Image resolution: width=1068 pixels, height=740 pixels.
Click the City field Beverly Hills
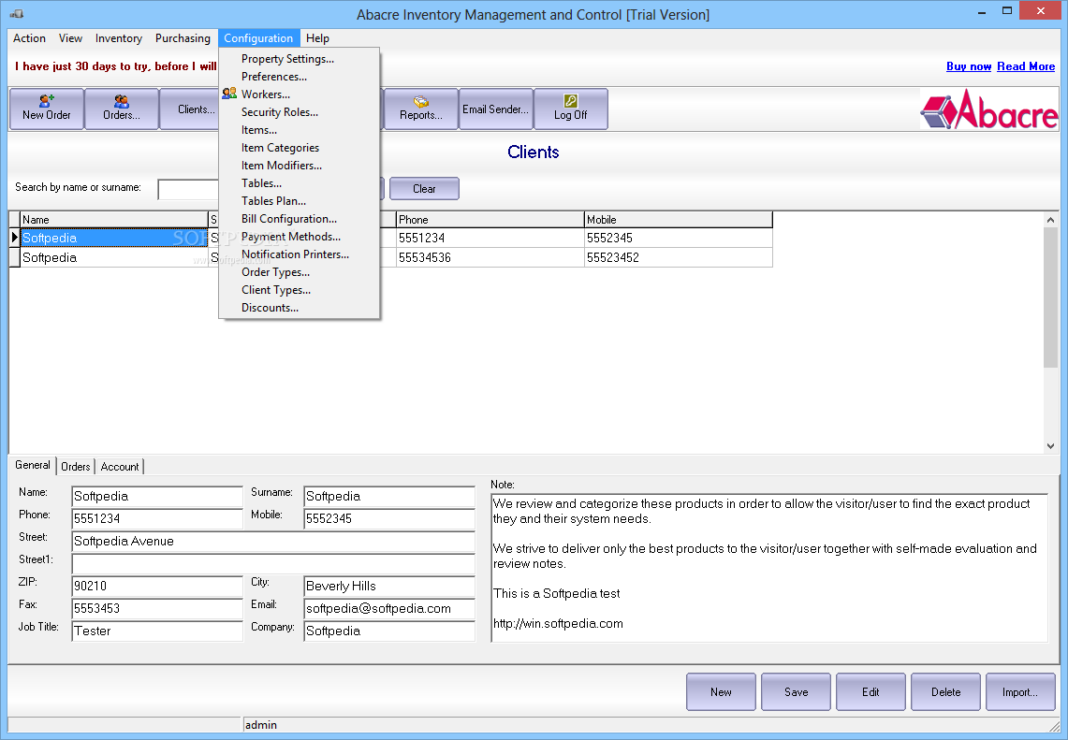point(389,587)
